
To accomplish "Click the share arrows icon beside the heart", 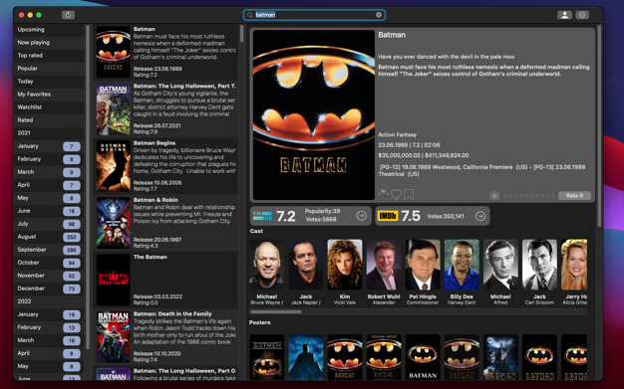I will pos(383,193).
